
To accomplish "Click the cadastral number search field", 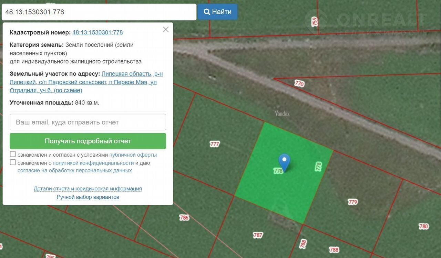I will pyautogui.click(x=99, y=12).
